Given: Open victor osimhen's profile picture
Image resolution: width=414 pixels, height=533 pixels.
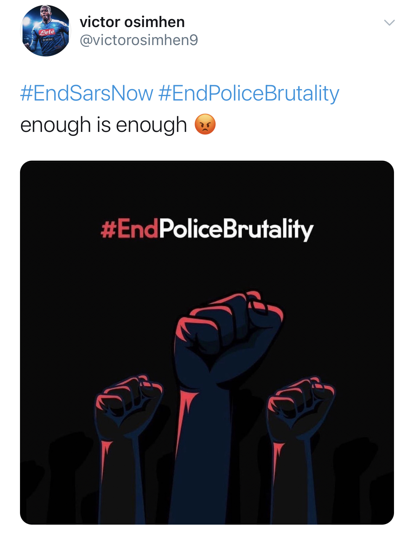Looking at the screenshot, I should [x=46, y=31].
